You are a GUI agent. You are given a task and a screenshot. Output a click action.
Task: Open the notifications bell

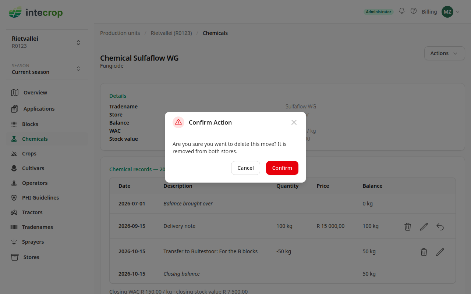[402, 11]
